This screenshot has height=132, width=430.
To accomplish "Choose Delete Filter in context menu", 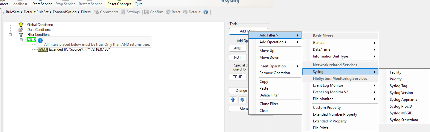I will pyautogui.click(x=275, y=95).
